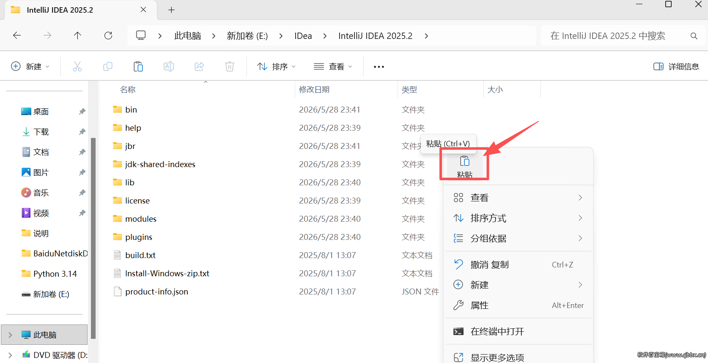The height and width of the screenshot is (363, 708).
Task: Open 查看 submenu in context menu
Action: point(519,198)
